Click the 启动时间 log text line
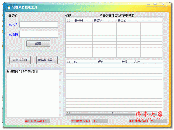174x130 pixels. click(x=22, y=71)
